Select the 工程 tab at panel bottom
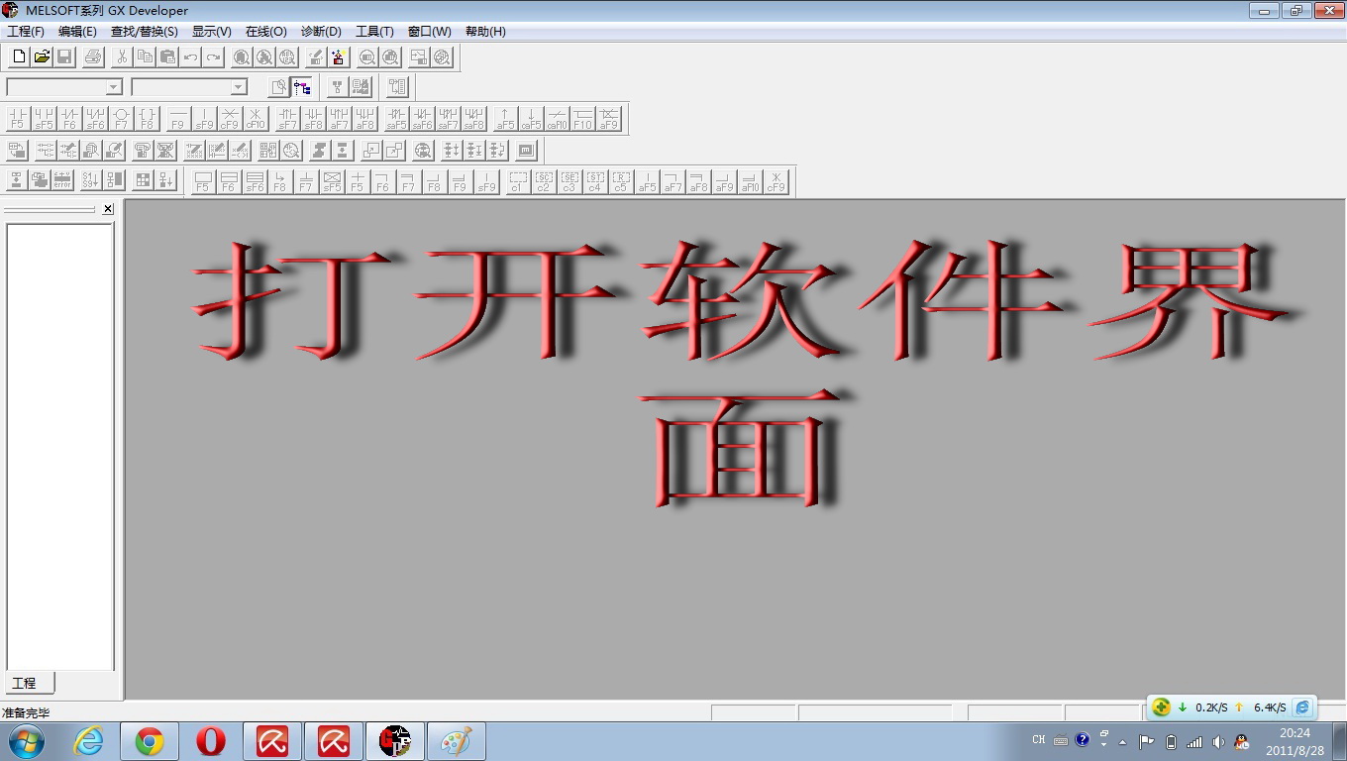This screenshot has width=1347, height=761. [x=25, y=683]
